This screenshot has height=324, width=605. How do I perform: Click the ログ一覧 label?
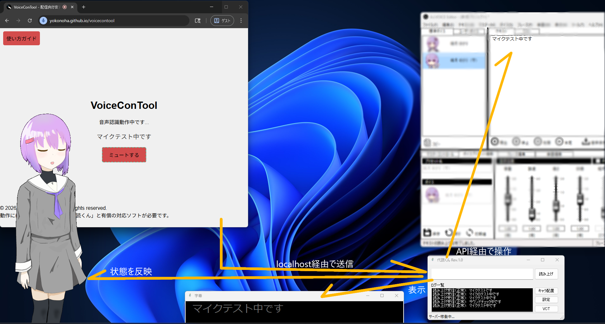[x=437, y=285]
